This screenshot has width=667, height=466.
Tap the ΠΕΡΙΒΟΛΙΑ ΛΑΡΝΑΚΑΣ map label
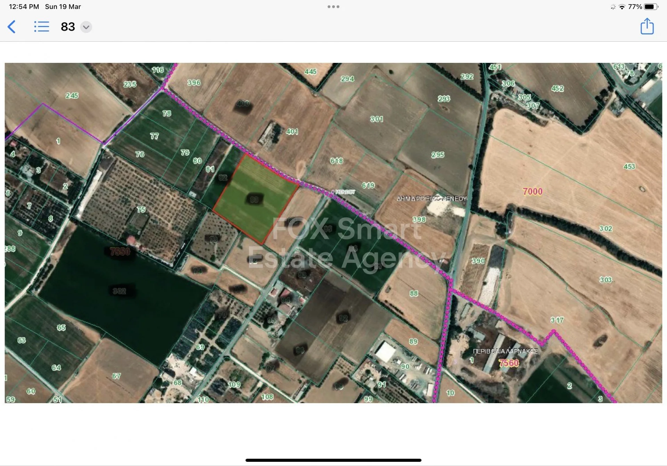(505, 351)
